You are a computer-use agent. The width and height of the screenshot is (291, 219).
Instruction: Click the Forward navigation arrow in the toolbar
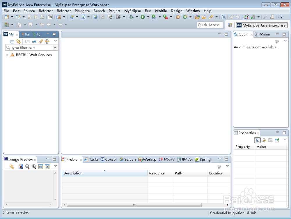tap(60, 24)
